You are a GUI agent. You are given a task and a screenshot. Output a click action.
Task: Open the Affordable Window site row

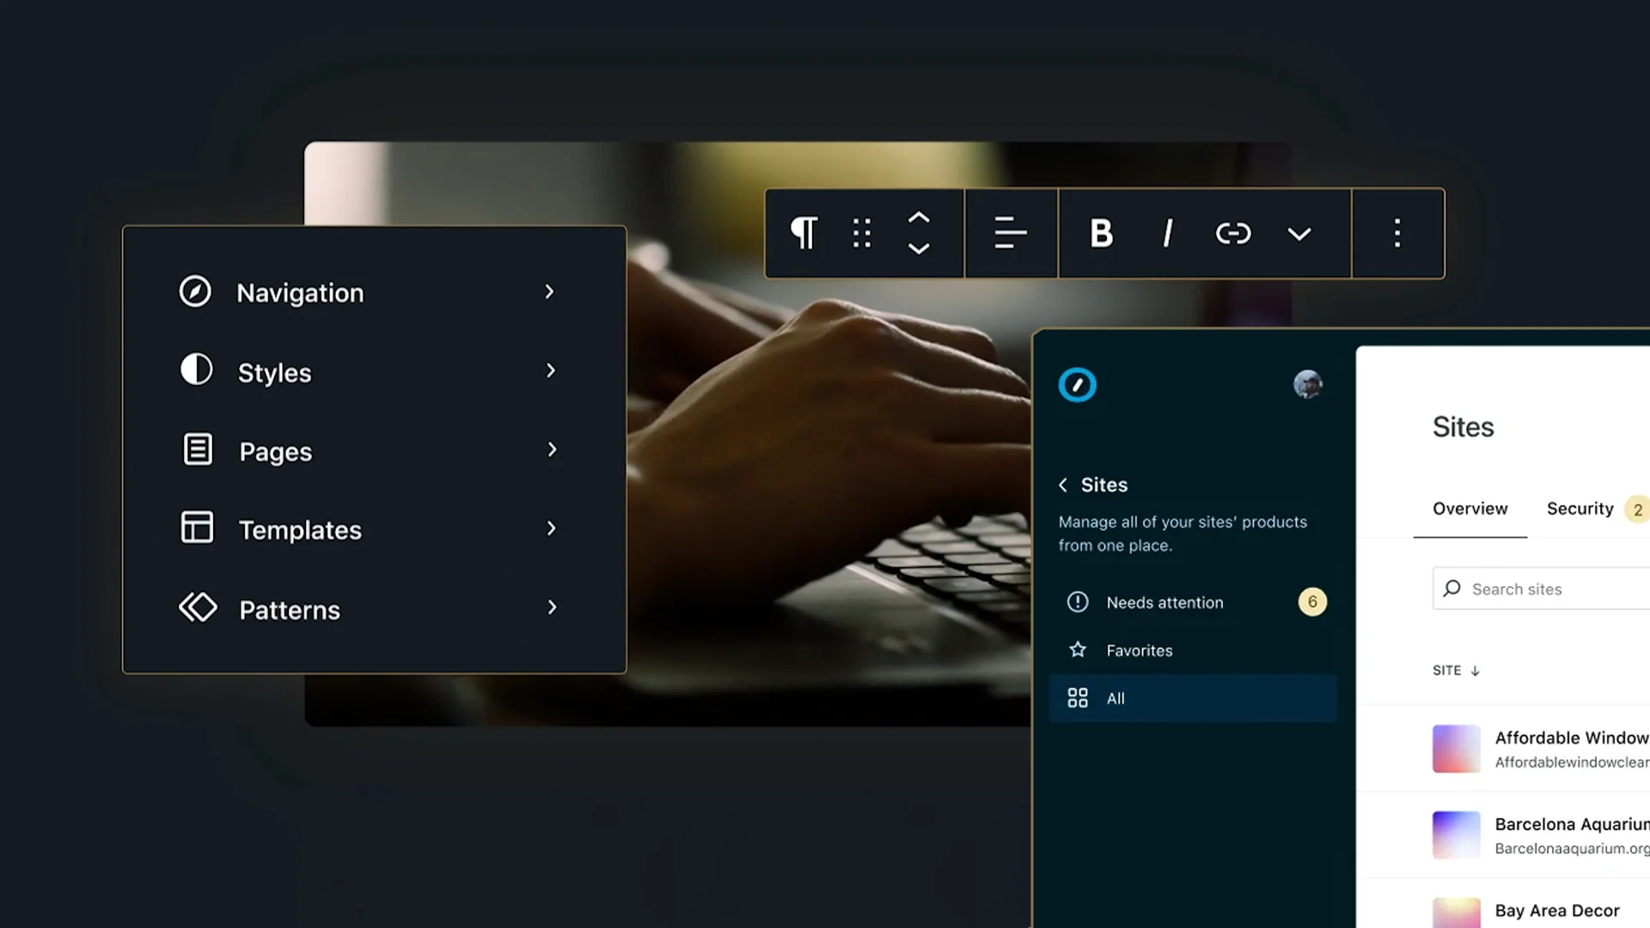click(x=1503, y=748)
